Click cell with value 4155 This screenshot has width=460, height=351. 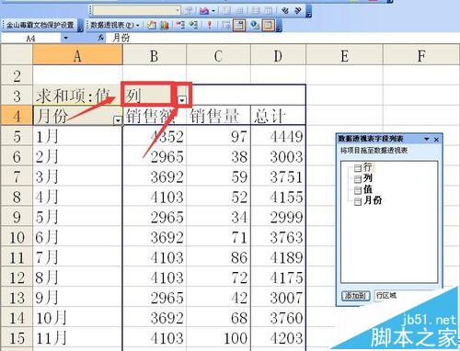point(278,197)
